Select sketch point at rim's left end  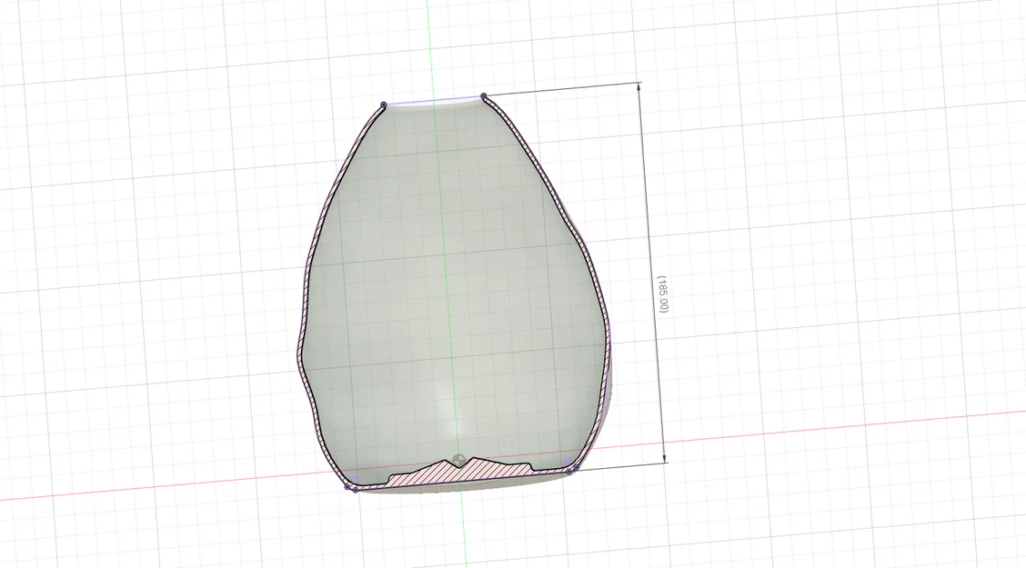384,105
